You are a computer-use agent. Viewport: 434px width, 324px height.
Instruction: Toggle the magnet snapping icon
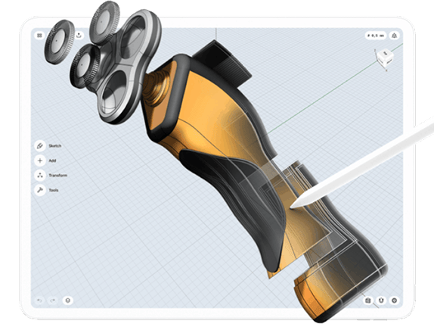(381, 301)
